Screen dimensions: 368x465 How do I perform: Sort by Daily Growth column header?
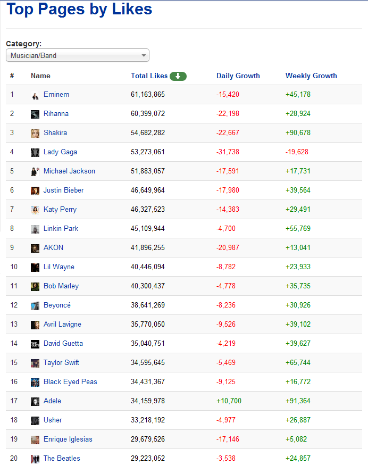click(238, 76)
